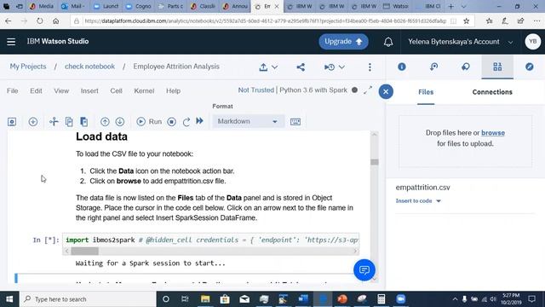
Task: Select the empattrition.csv file name
Action: tap(422, 188)
